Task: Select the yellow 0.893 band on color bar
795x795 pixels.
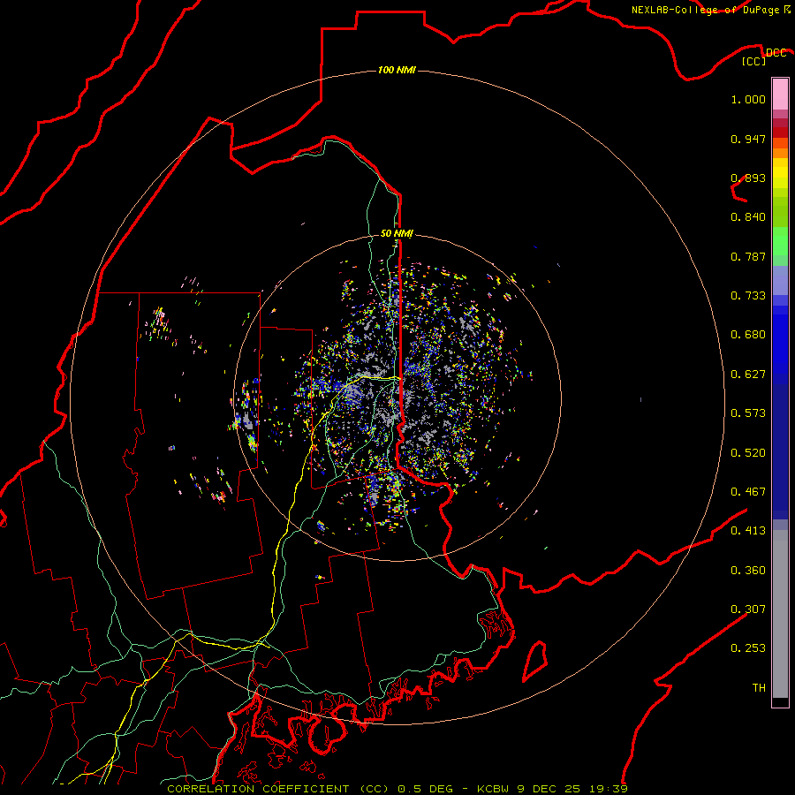Action: click(780, 177)
